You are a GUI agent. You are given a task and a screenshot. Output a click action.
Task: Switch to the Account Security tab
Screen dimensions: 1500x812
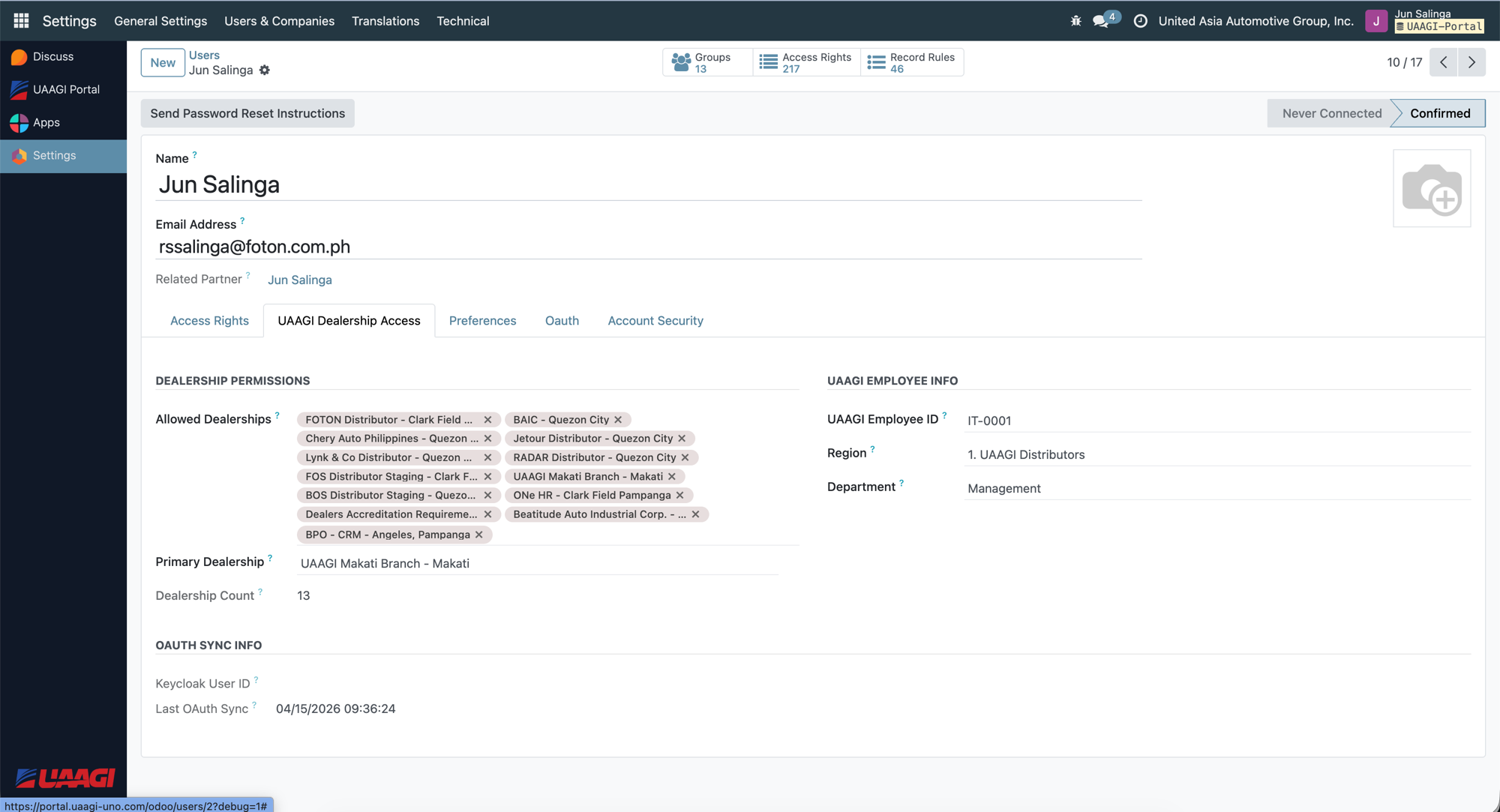click(655, 320)
